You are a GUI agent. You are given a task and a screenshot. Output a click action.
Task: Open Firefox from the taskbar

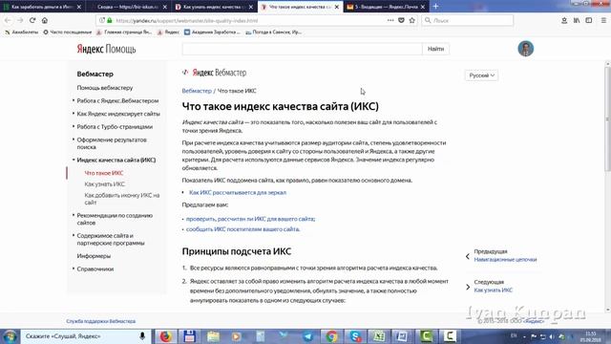165,336
